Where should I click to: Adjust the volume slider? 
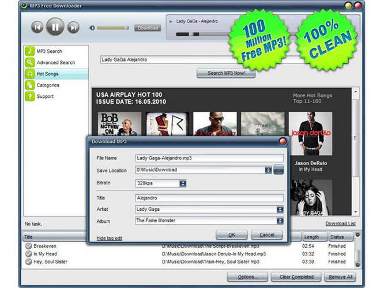pos(113,28)
